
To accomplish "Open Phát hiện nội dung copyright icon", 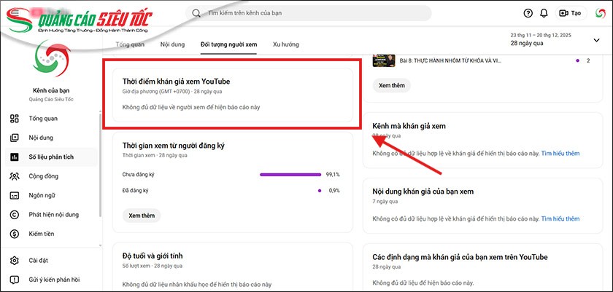I will pyautogui.click(x=15, y=214).
